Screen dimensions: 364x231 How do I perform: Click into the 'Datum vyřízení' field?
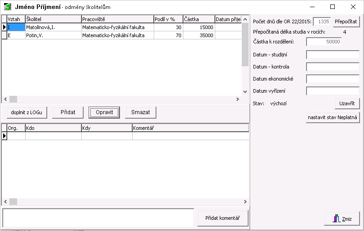(333, 91)
